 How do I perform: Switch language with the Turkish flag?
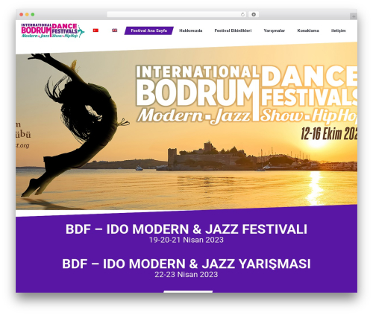tap(95, 31)
